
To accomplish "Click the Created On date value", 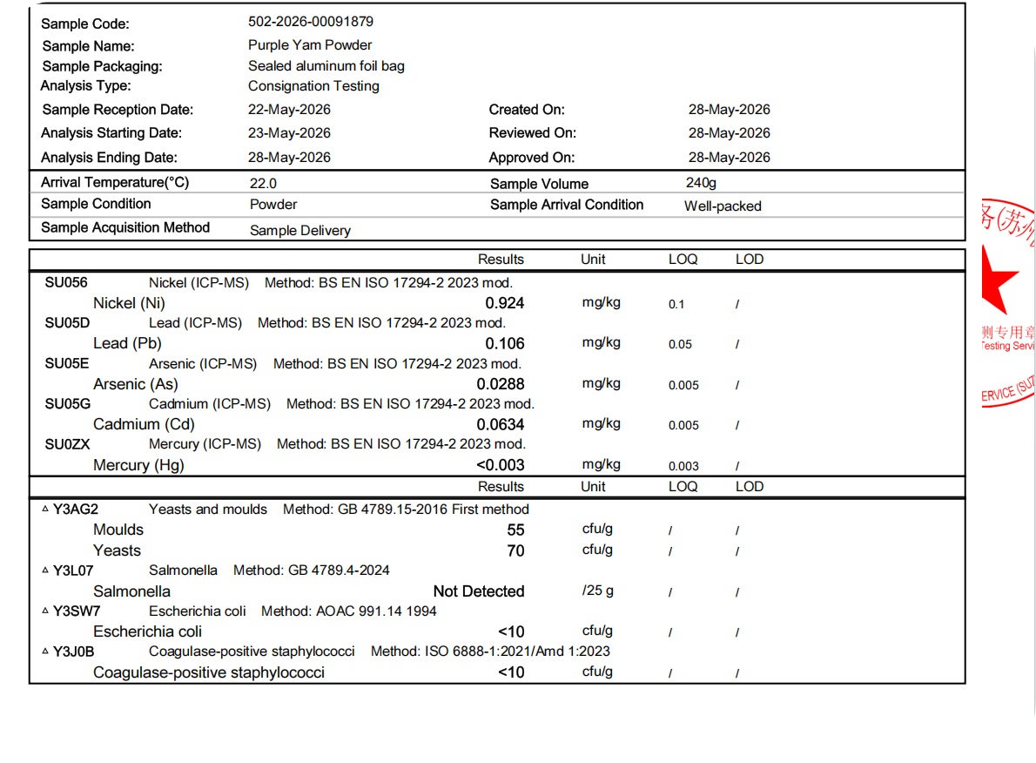I will pos(730,110).
